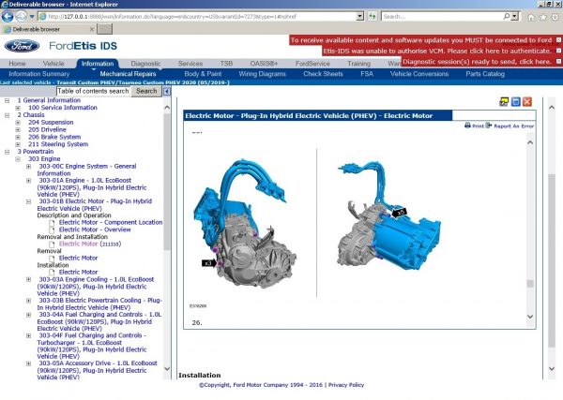This screenshot has height=400, width=563.
Task: Open Wiring Diagrams submenu
Action: pos(262,74)
